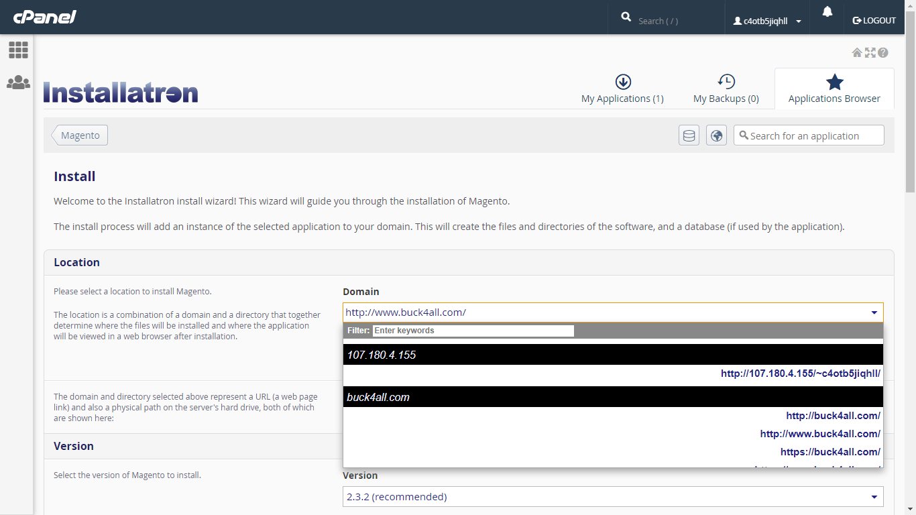This screenshot has height=515, width=916.
Task: Open the Version dropdown 2.3.2 (recommended)
Action: pyautogui.click(x=613, y=496)
